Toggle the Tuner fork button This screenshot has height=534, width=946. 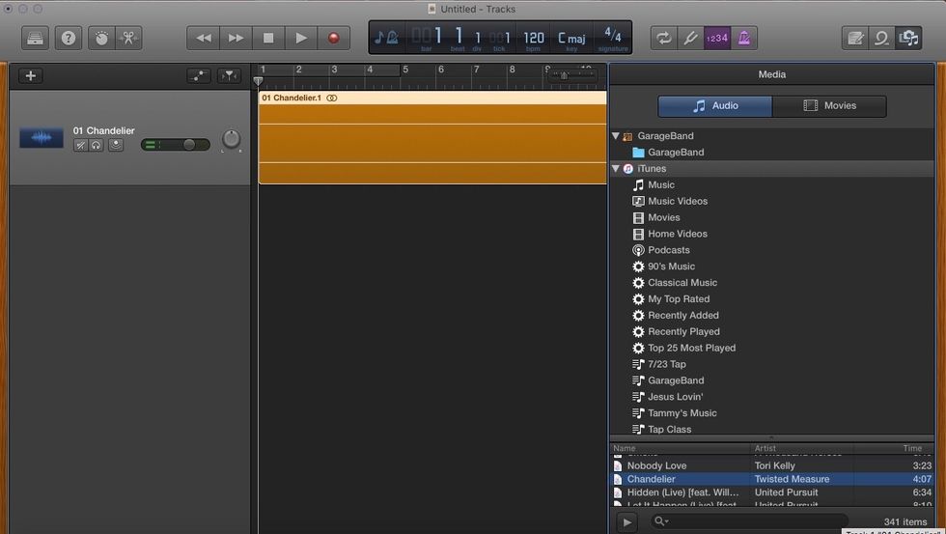click(x=690, y=39)
